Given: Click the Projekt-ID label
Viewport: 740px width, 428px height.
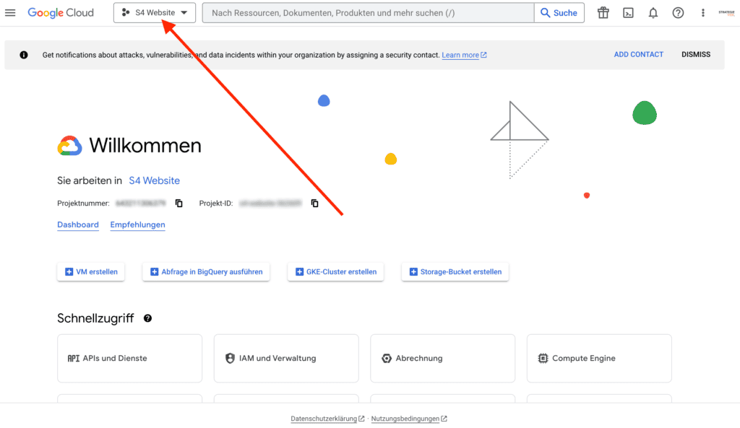Looking at the screenshot, I should [216, 203].
